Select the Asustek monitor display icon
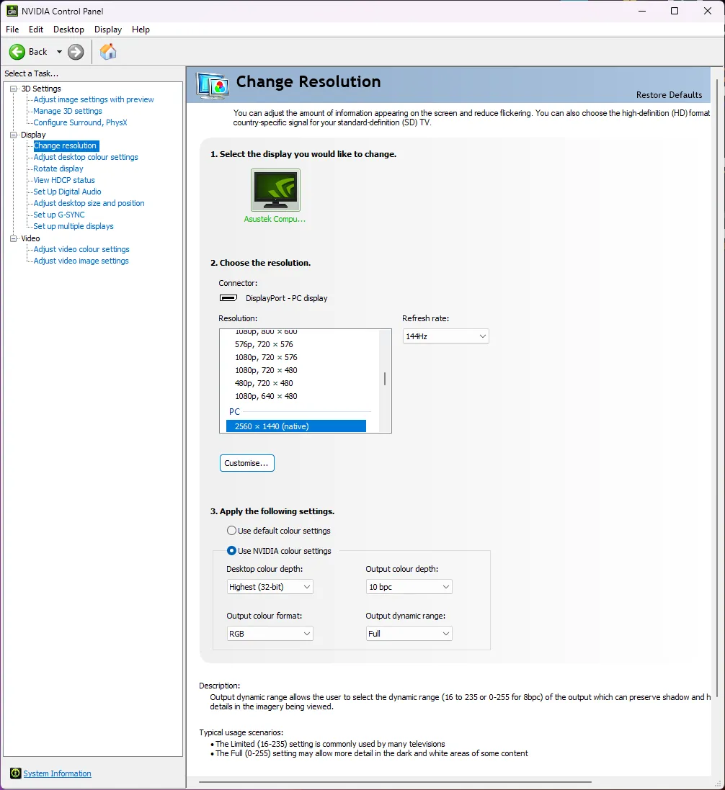Image resolution: width=725 pixels, height=790 pixels. click(x=275, y=190)
